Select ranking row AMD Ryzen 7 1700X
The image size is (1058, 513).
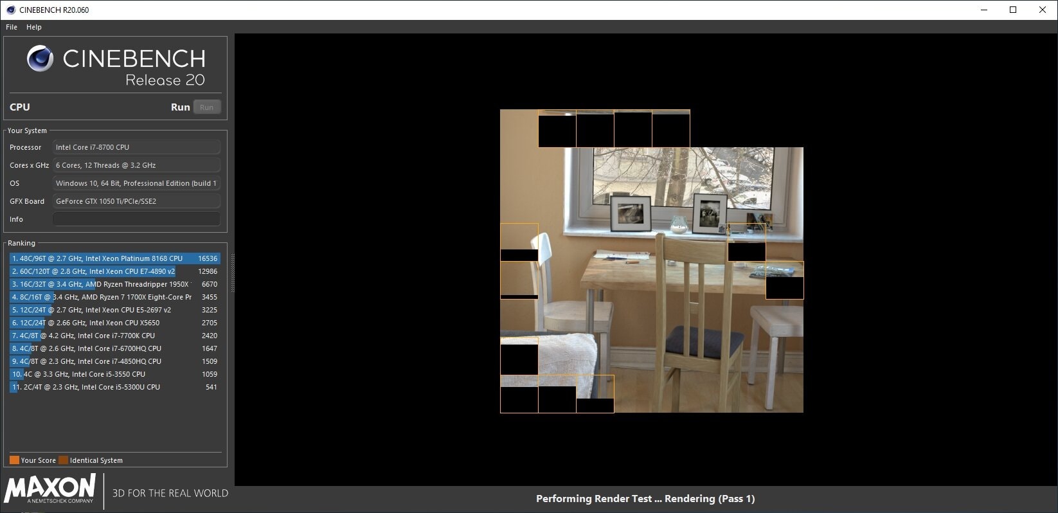pyautogui.click(x=114, y=297)
